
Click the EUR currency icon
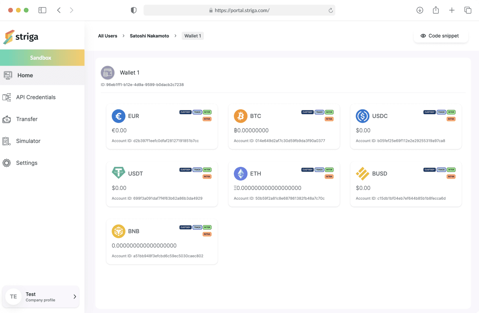119,116
